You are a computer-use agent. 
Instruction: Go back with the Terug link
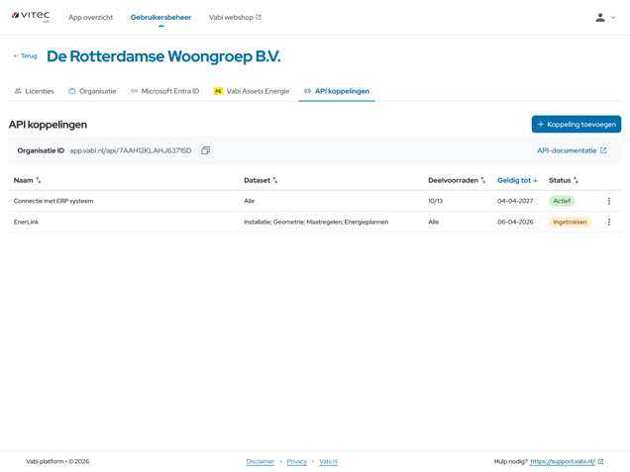pos(25,56)
